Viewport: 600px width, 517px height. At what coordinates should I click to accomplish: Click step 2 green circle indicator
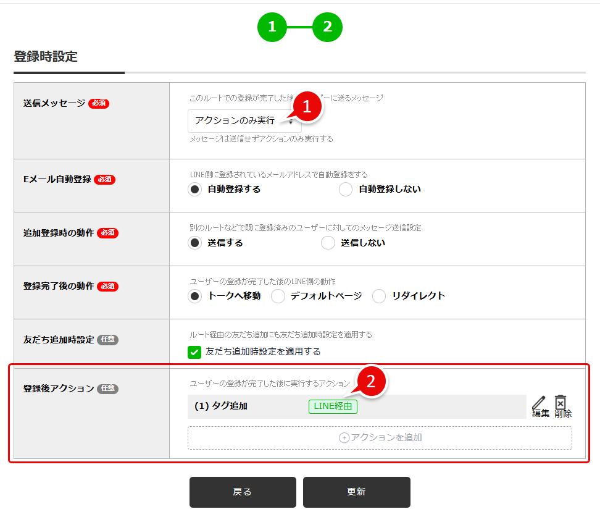pos(327,27)
